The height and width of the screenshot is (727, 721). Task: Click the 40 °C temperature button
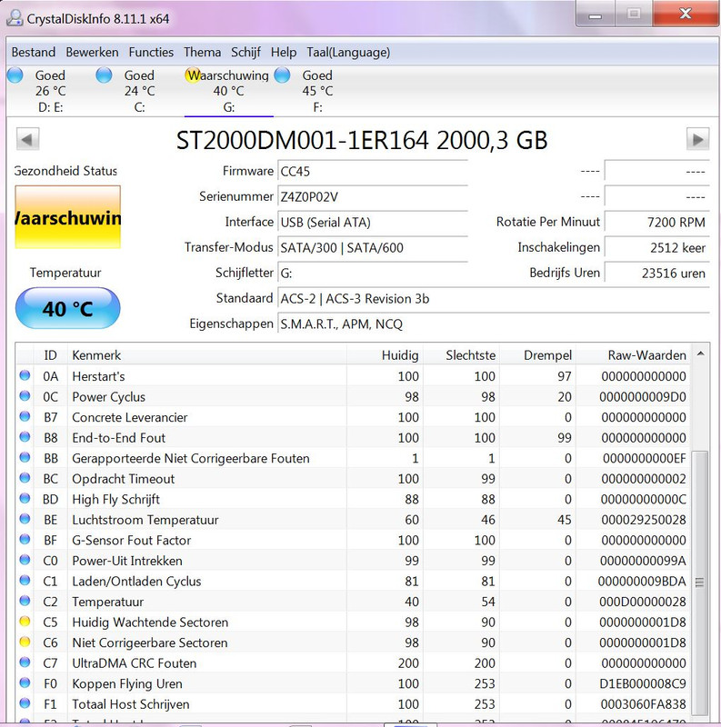(68, 308)
